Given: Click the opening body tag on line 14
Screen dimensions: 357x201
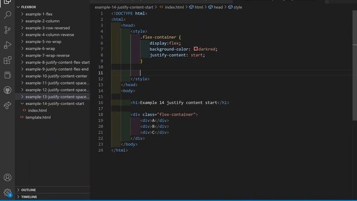Looking at the screenshot, I should click(x=128, y=90).
